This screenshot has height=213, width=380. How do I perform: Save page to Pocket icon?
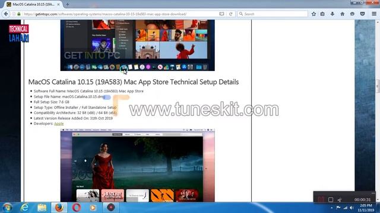click(x=362, y=14)
